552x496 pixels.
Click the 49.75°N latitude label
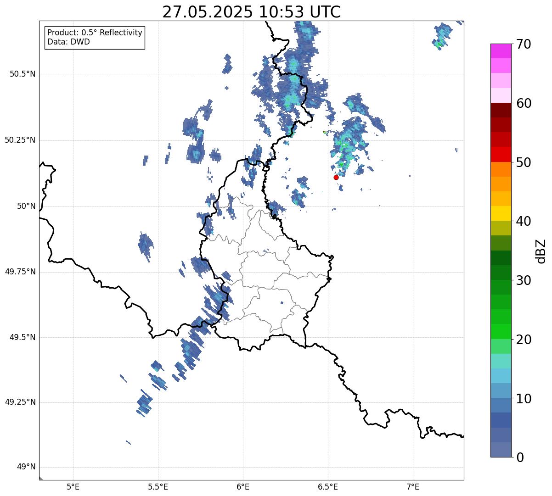20,272
